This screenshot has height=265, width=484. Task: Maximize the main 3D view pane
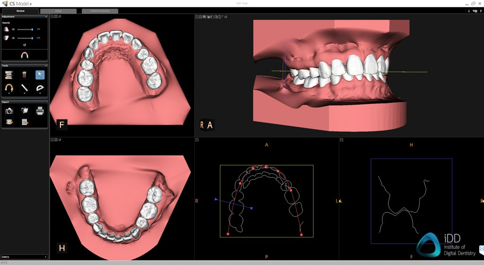click(200, 17)
